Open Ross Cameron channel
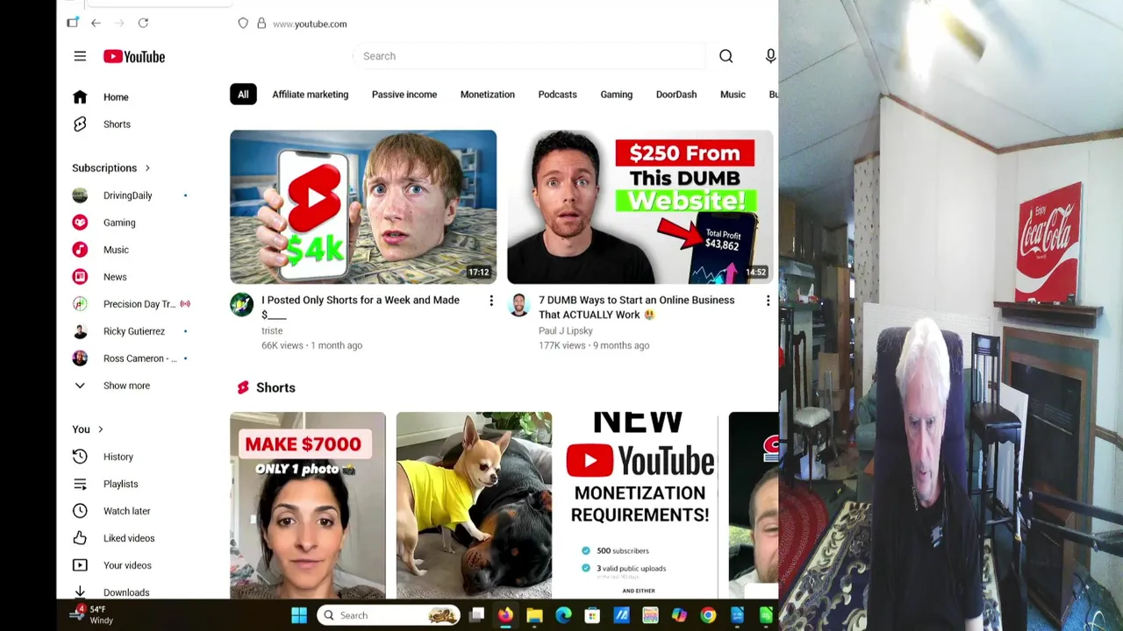Image resolution: width=1123 pixels, height=631 pixels. pyautogui.click(x=139, y=358)
